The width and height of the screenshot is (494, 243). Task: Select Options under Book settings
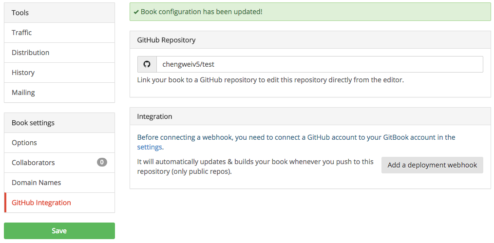24,143
